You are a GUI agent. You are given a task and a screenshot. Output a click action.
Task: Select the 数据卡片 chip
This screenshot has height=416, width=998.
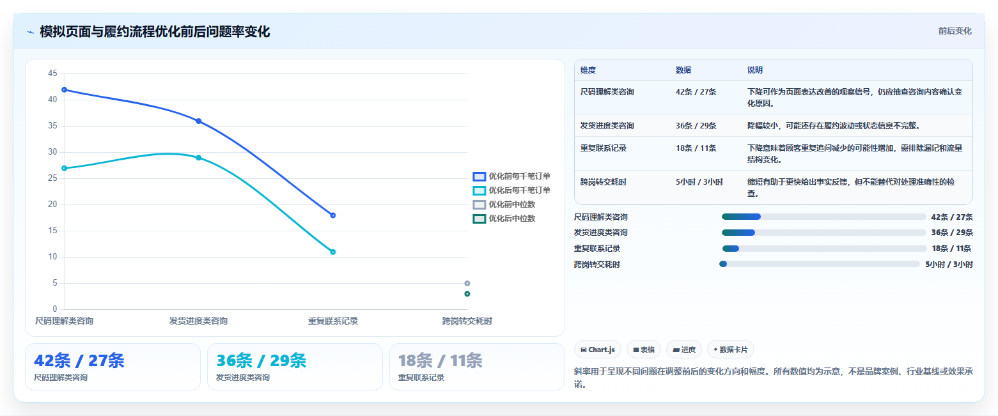click(730, 350)
